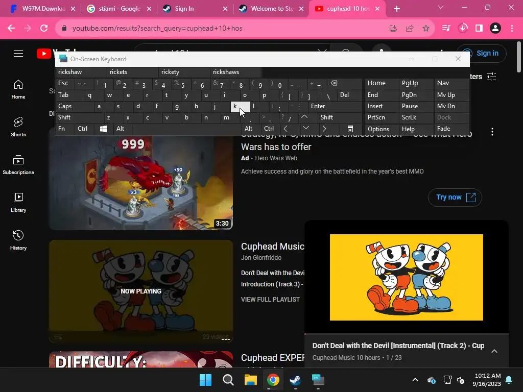Open Chrome three-dot menu

click(512, 29)
